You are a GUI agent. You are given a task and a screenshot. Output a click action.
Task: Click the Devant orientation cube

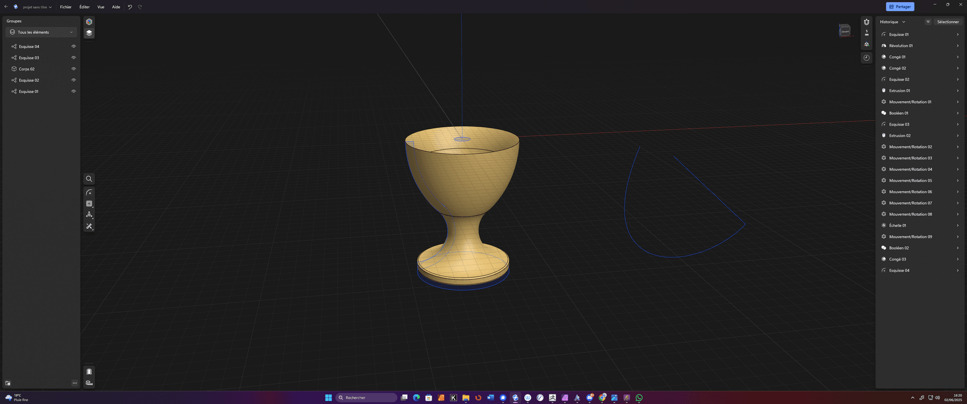pyautogui.click(x=845, y=31)
